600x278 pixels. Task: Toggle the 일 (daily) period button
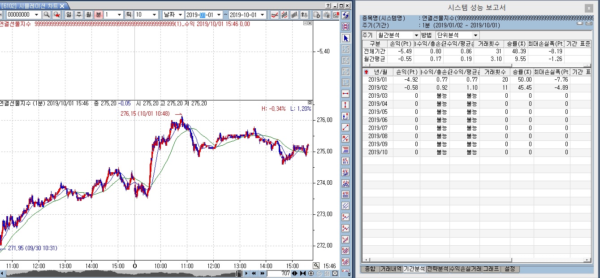[x=69, y=15]
